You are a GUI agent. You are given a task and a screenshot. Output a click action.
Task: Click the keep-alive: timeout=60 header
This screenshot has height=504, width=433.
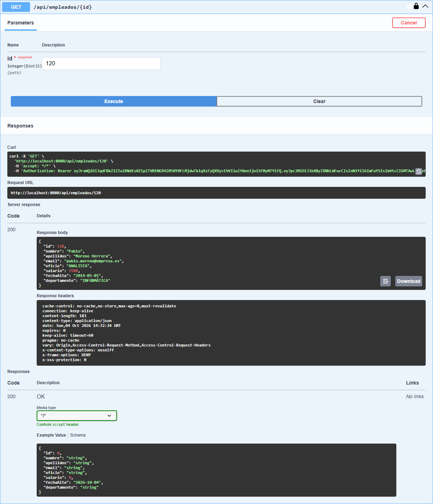pyautogui.click(x=68, y=335)
